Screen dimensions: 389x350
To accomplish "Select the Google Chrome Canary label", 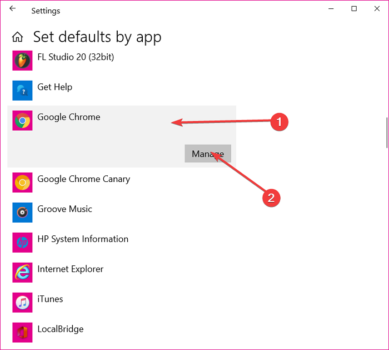I will (83, 179).
